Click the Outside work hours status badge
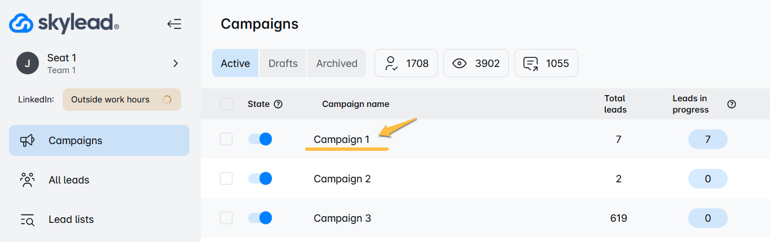 [x=122, y=100]
